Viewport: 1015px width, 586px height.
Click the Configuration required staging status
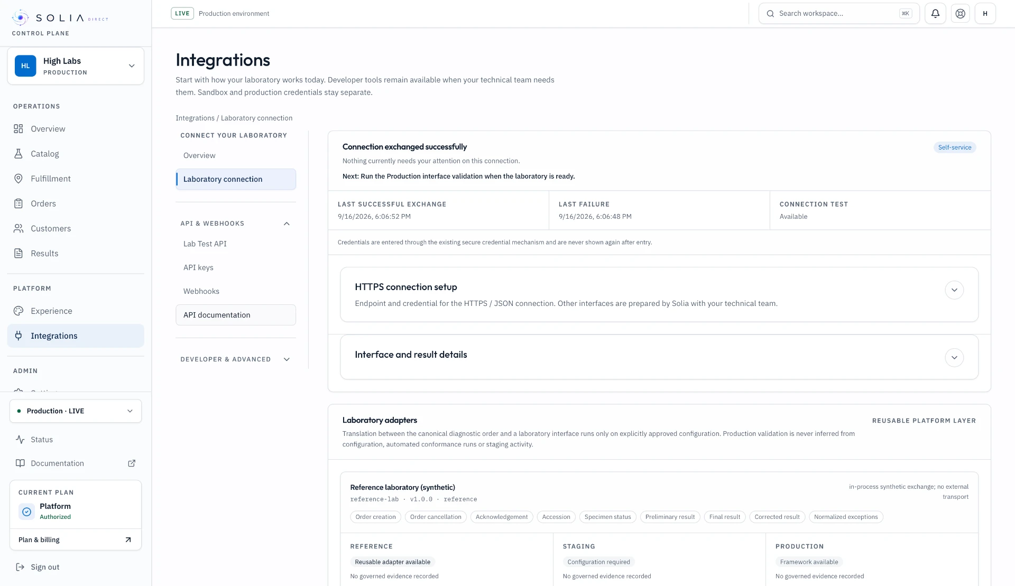tap(598, 562)
